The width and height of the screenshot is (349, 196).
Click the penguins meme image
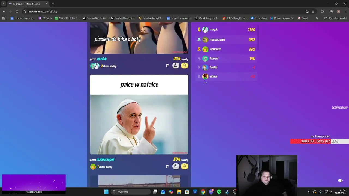139,38
